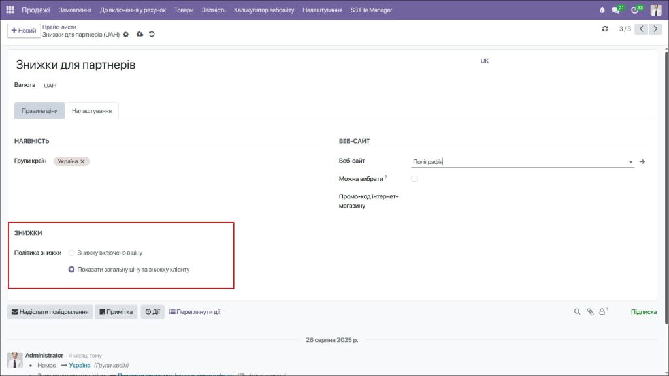Save changes via the cloud save icon

139,34
